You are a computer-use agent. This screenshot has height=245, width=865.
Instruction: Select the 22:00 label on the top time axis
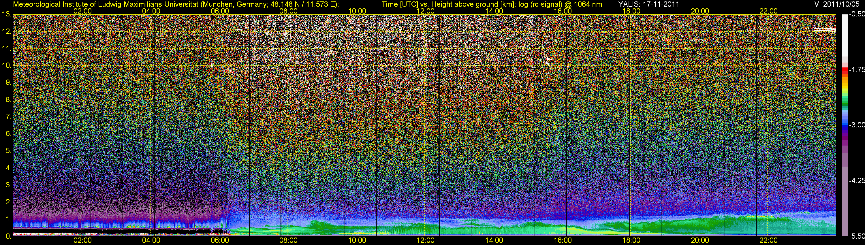pyautogui.click(x=768, y=11)
